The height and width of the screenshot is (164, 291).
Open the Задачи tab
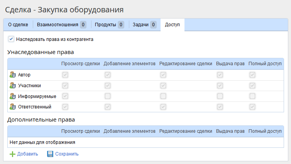(144, 25)
